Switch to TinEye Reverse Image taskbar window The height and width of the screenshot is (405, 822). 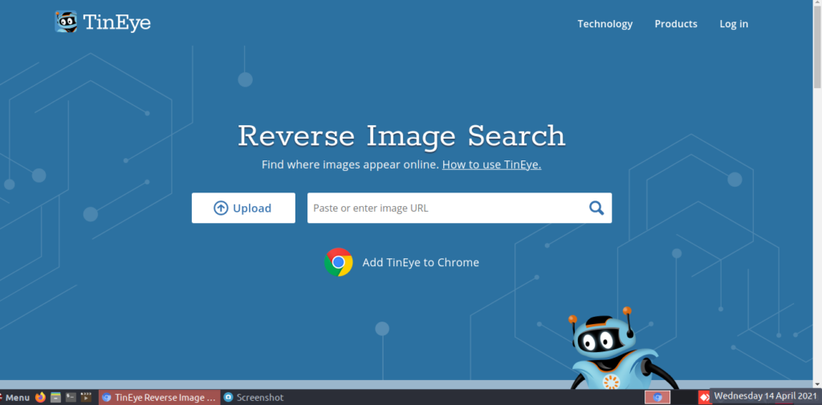(x=160, y=397)
